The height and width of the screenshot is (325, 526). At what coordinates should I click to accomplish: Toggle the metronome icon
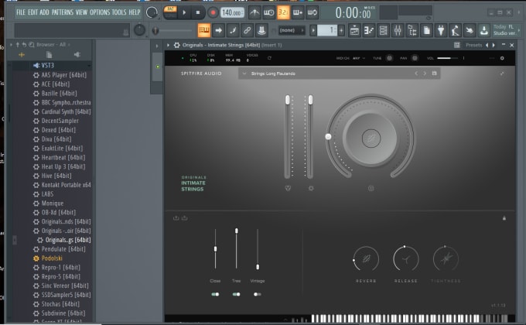[x=254, y=12]
